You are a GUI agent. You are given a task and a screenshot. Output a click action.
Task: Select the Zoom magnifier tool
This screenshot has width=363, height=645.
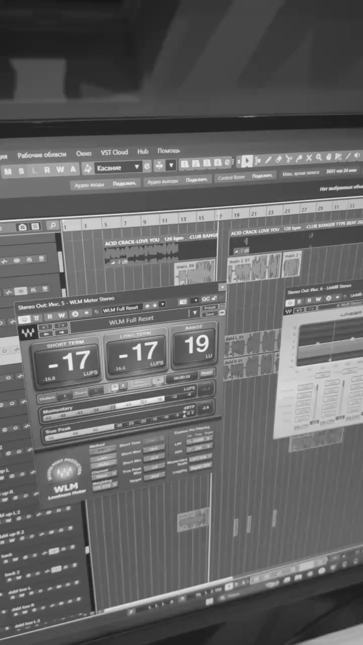(319, 157)
